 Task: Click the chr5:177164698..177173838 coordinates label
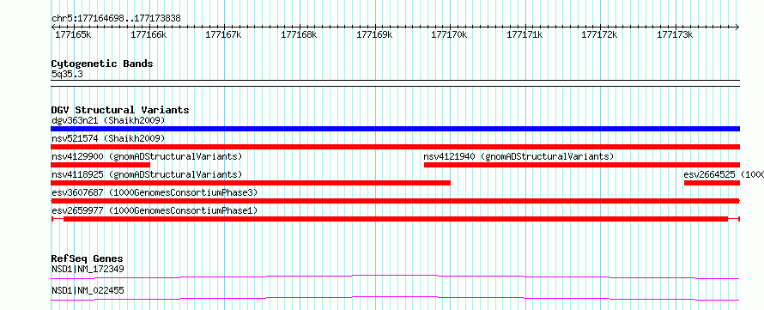pos(116,19)
